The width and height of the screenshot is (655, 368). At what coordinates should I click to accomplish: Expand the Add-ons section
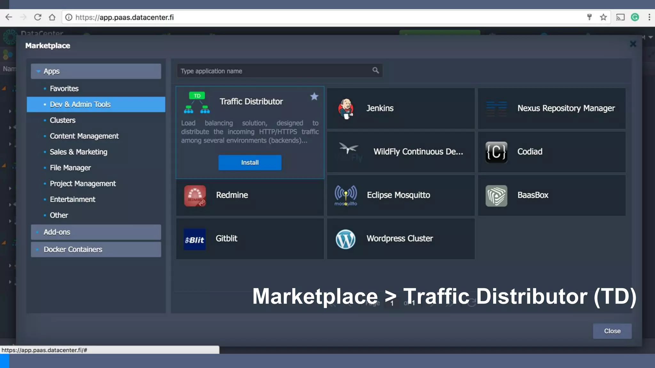coord(96,232)
